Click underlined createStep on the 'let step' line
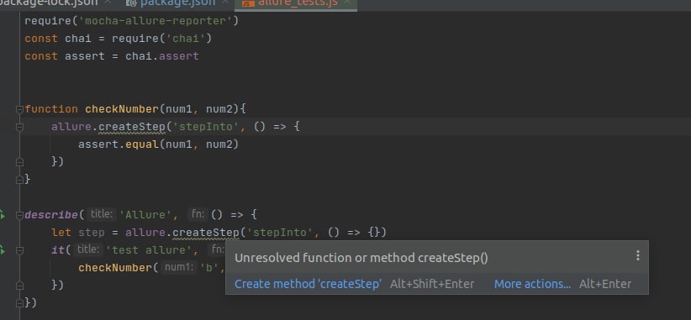691x320 pixels. 206,233
